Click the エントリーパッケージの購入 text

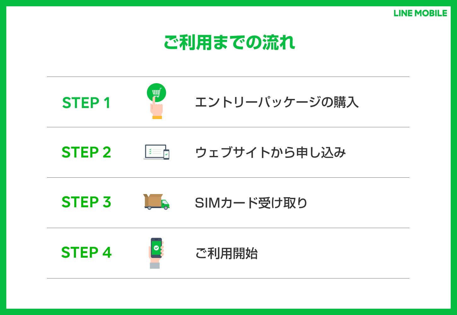click(x=277, y=102)
